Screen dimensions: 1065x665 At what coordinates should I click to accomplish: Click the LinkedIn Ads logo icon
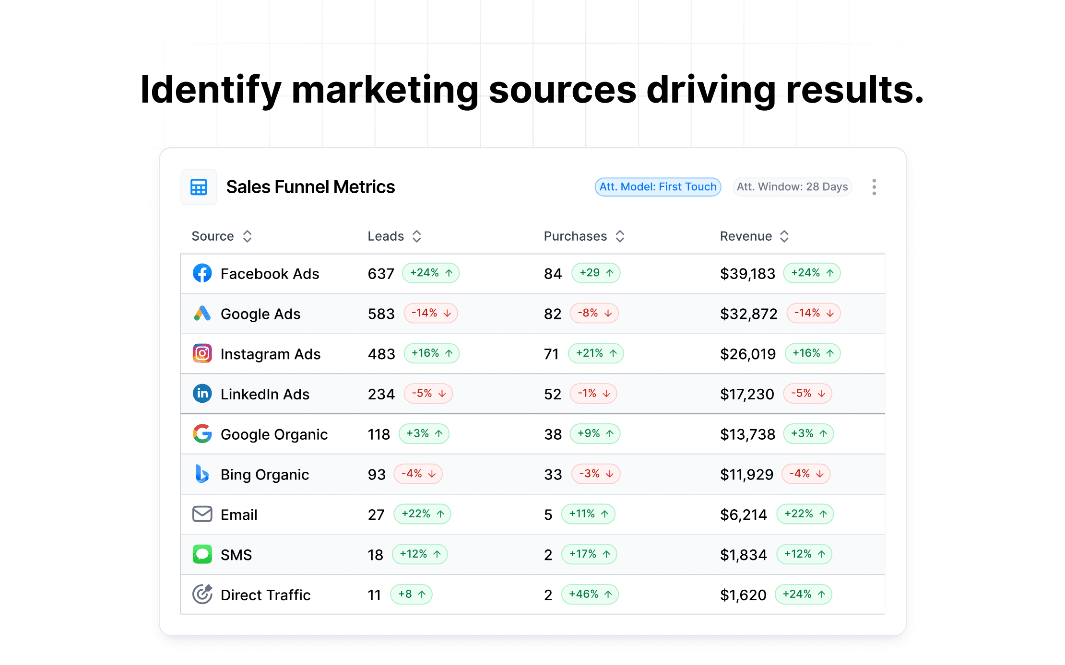click(x=202, y=394)
